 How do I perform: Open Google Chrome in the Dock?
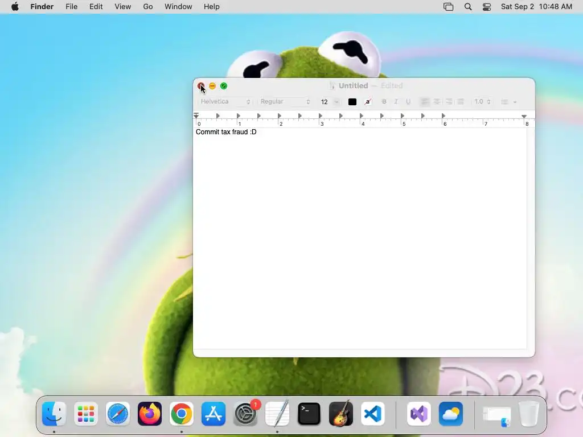pyautogui.click(x=182, y=414)
